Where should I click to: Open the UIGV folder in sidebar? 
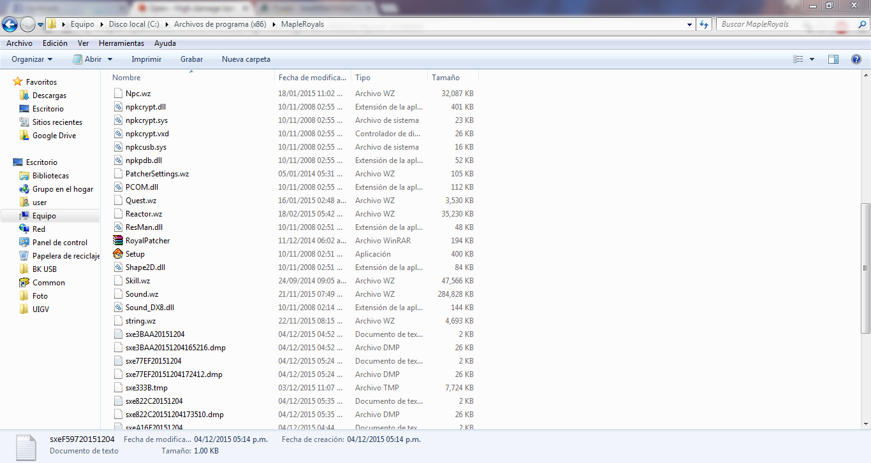[x=40, y=310]
